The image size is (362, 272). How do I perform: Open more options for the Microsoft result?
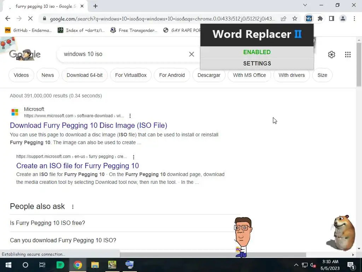130,116
